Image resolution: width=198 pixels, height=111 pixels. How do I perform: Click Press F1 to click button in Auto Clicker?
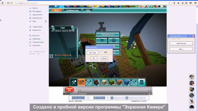tap(181, 43)
